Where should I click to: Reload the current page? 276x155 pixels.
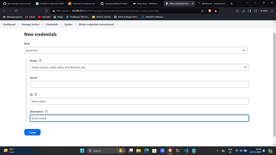click(16, 11)
